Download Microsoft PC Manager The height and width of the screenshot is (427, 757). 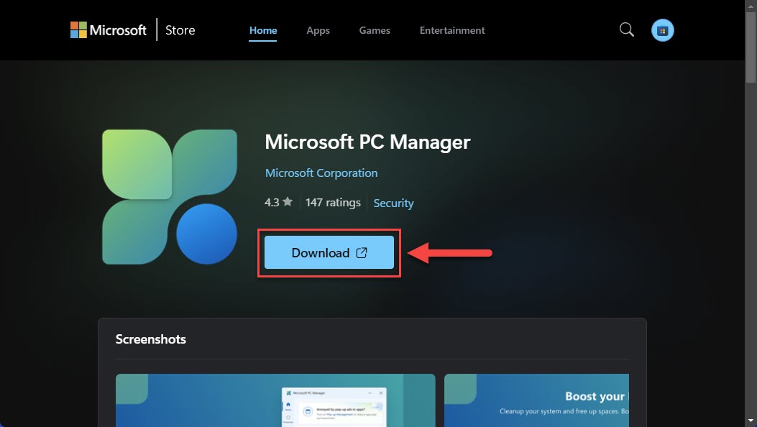329,252
